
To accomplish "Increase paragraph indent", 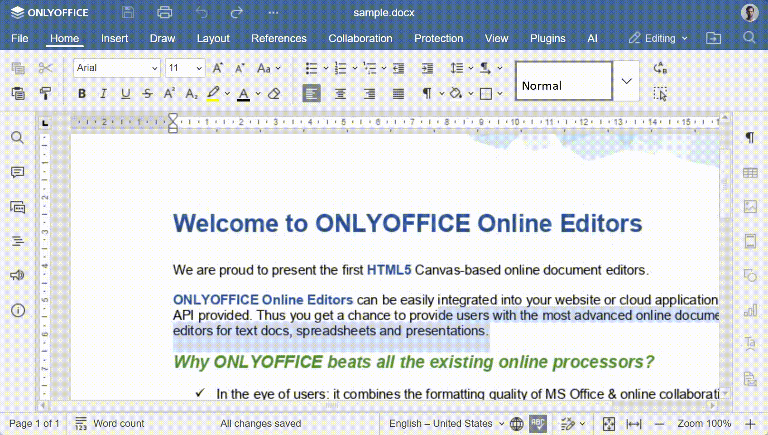I will pyautogui.click(x=427, y=68).
